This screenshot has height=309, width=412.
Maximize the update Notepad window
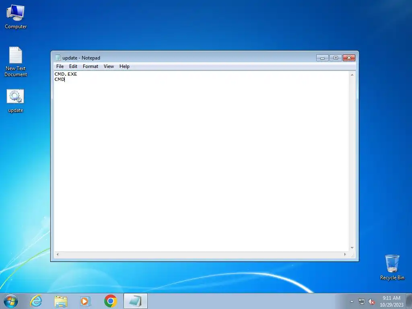coord(336,58)
